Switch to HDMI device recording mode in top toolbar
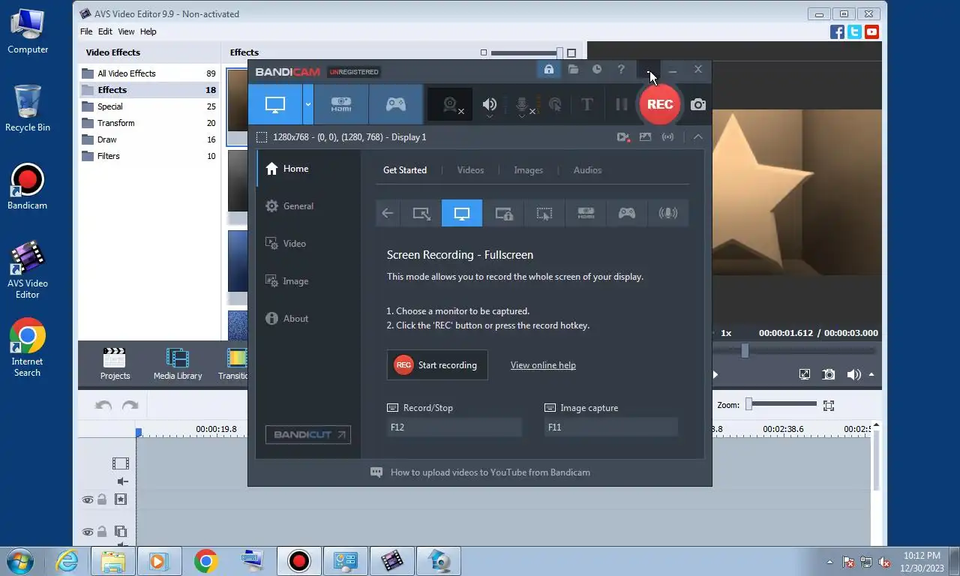Viewport: 960px width, 576px height. tap(341, 104)
